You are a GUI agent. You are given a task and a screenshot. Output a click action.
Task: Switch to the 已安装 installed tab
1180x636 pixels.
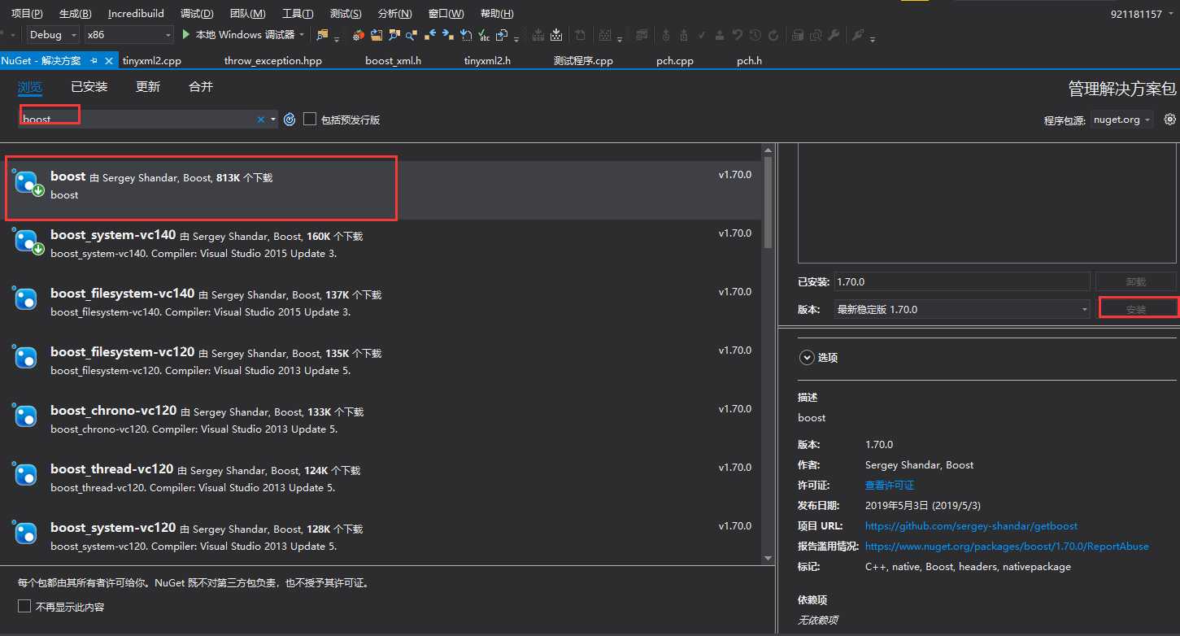pos(89,86)
